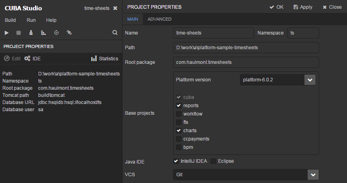Click the Name input field time-sheets
Image resolution: width=347 pixels, height=183 pixels.
(213, 33)
